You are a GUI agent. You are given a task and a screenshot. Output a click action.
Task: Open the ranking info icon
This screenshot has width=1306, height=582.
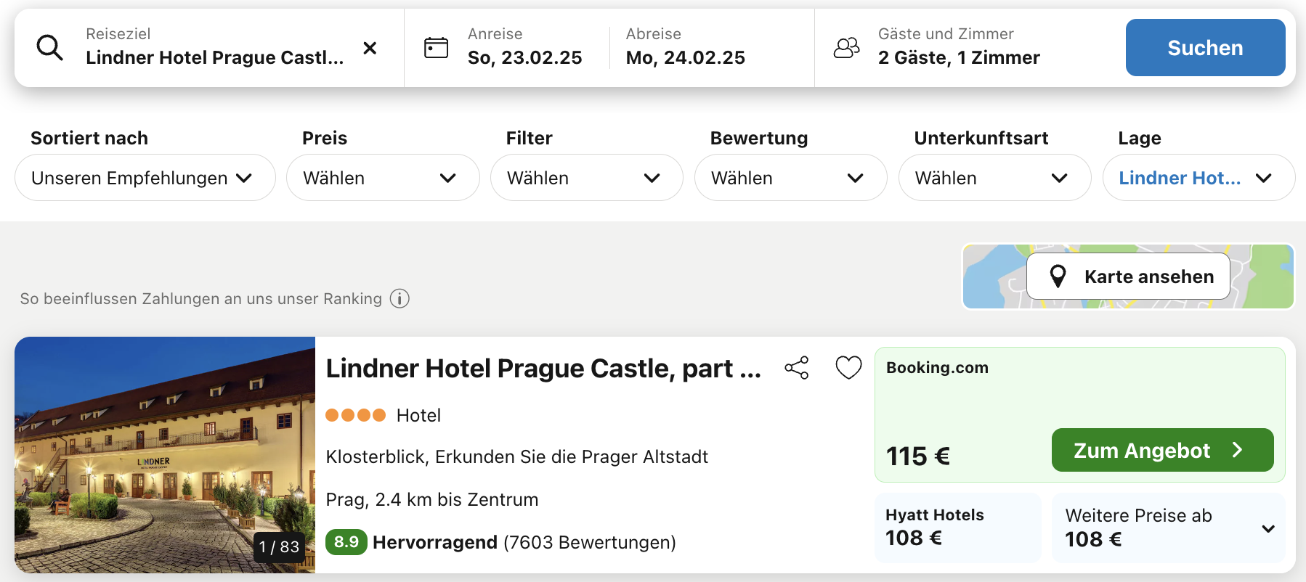[x=399, y=298]
